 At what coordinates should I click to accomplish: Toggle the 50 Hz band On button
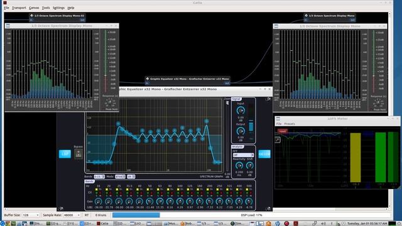148,190
